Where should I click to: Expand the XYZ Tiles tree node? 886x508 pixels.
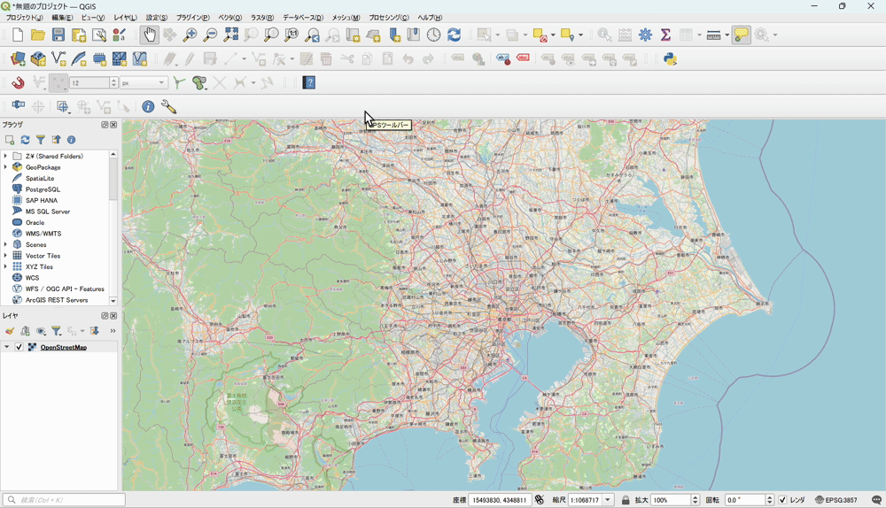5,266
